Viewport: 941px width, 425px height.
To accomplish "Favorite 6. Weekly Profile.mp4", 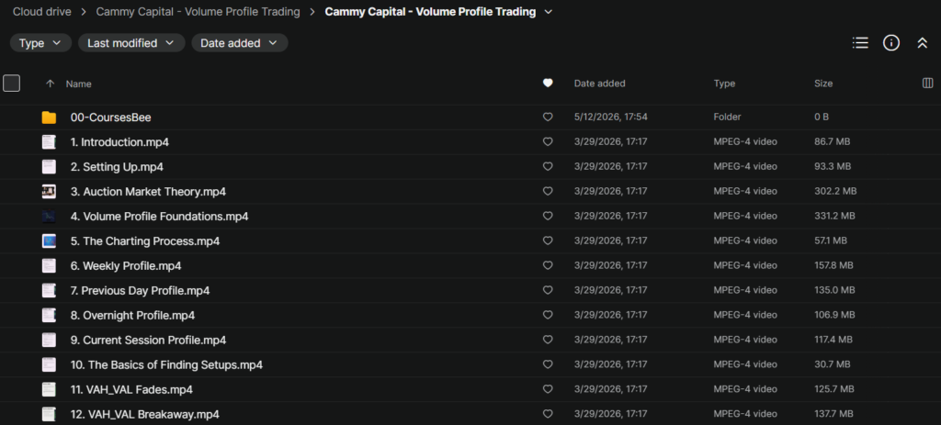I will click(x=548, y=265).
